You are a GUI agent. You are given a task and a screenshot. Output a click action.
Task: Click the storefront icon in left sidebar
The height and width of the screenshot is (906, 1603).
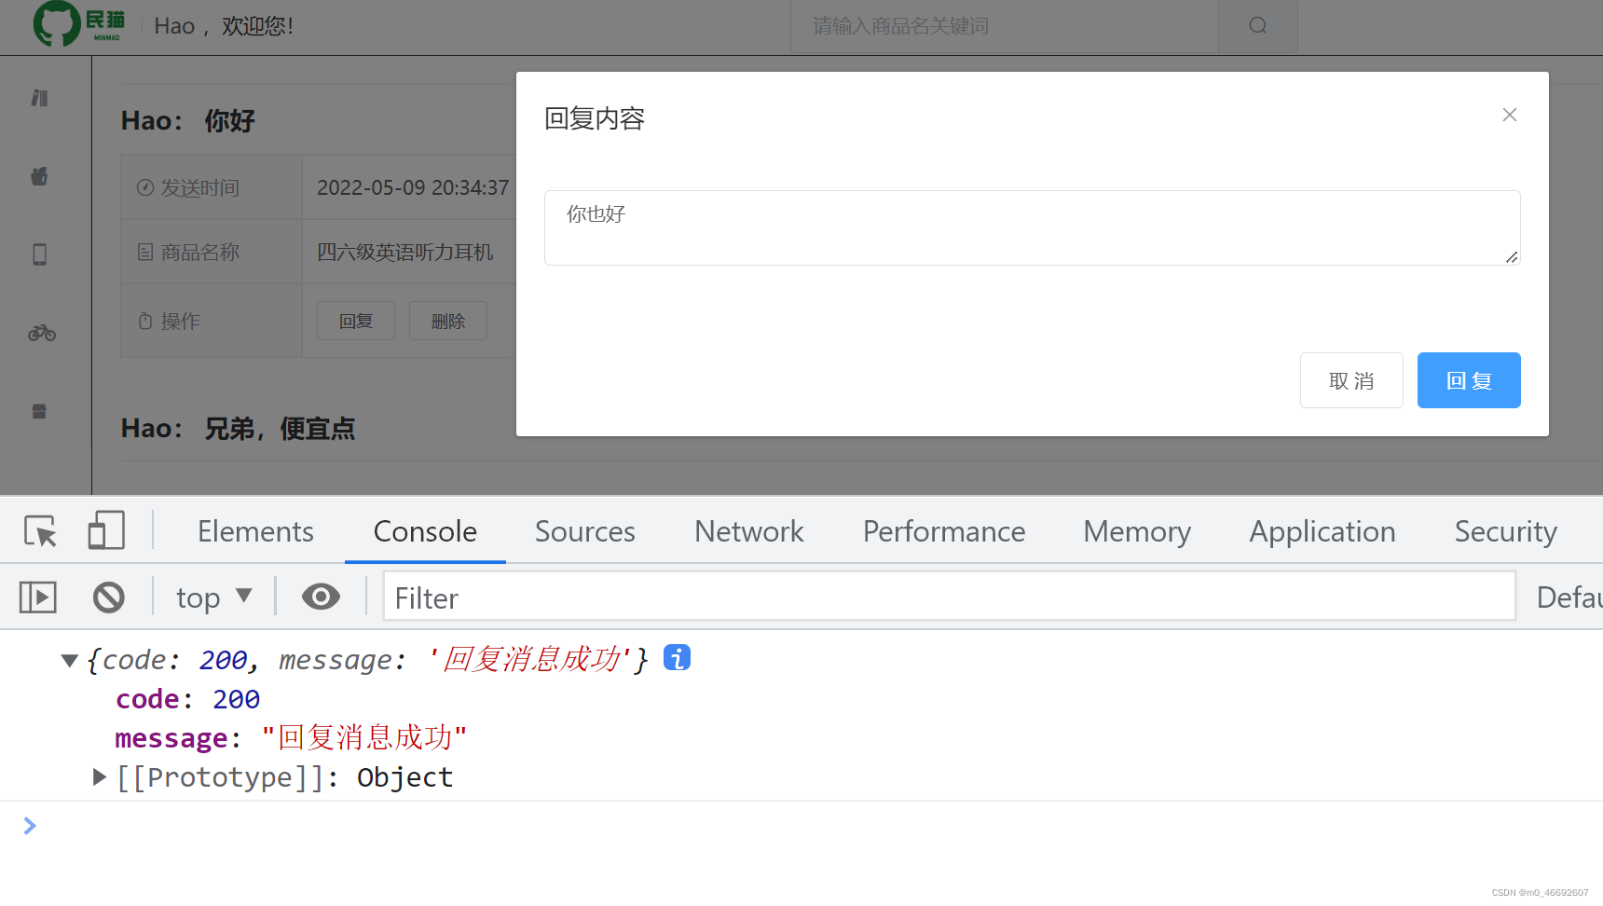click(x=39, y=411)
